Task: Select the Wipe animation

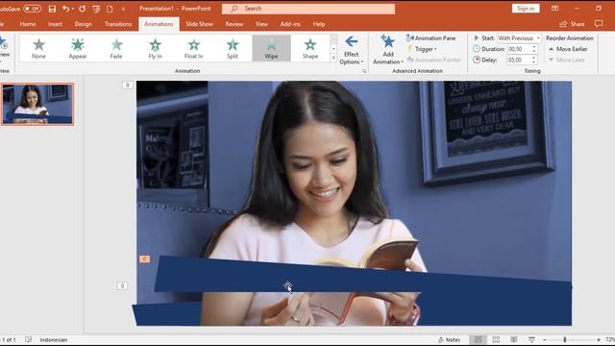Action: coord(271,48)
